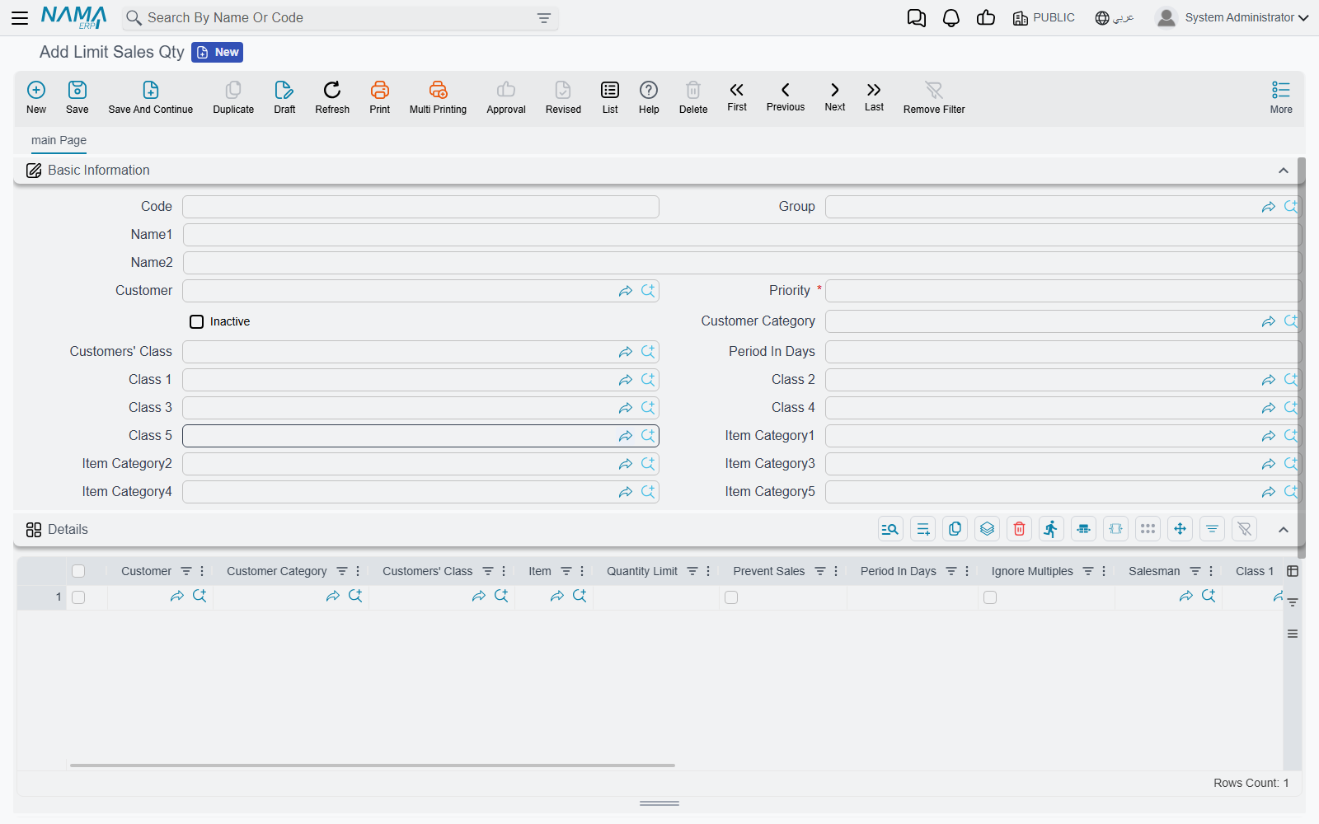Toggle the Inactive checkbox
The image size is (1319, 824).
point(197,321)
